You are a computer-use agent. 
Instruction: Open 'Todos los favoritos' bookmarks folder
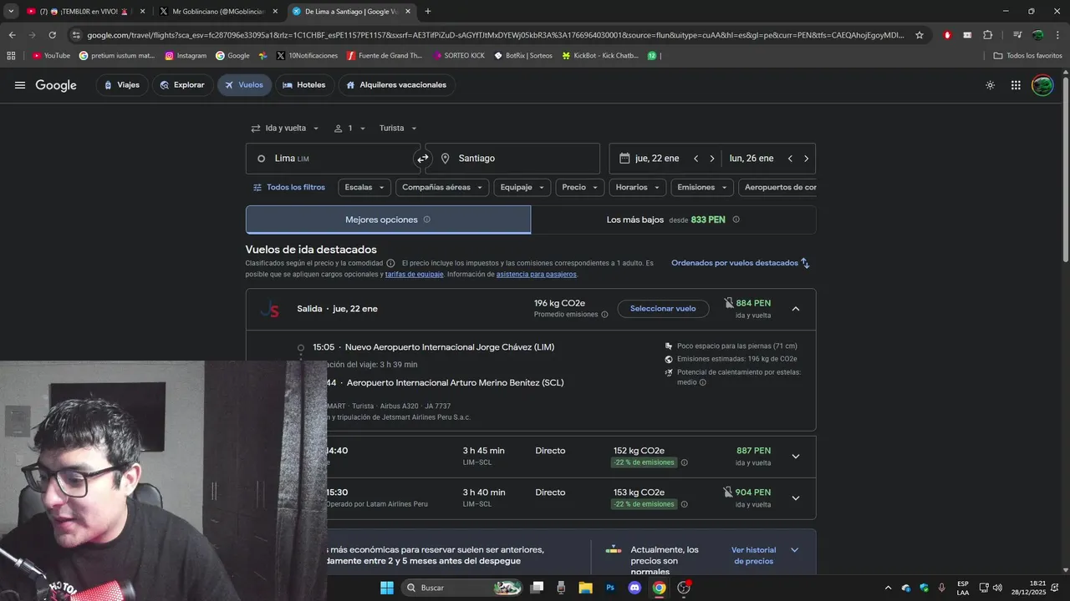tap(1027, 56)
